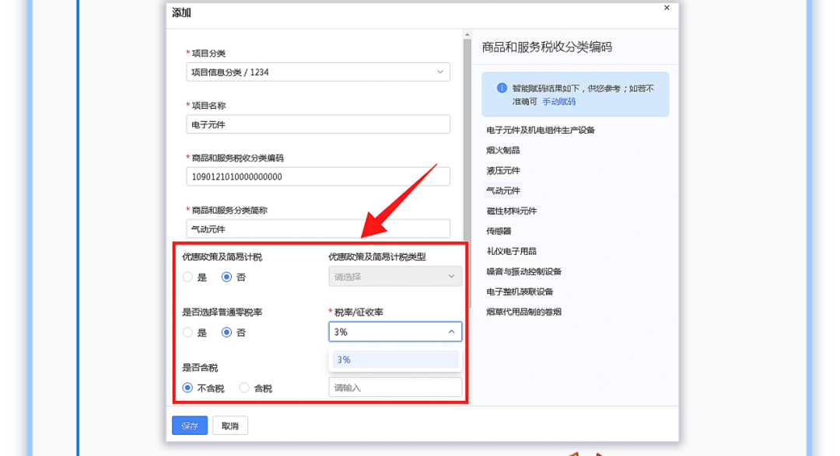Click the 请输入 input field
Screen dimensions: 840x456
click(x=395, y=388)
